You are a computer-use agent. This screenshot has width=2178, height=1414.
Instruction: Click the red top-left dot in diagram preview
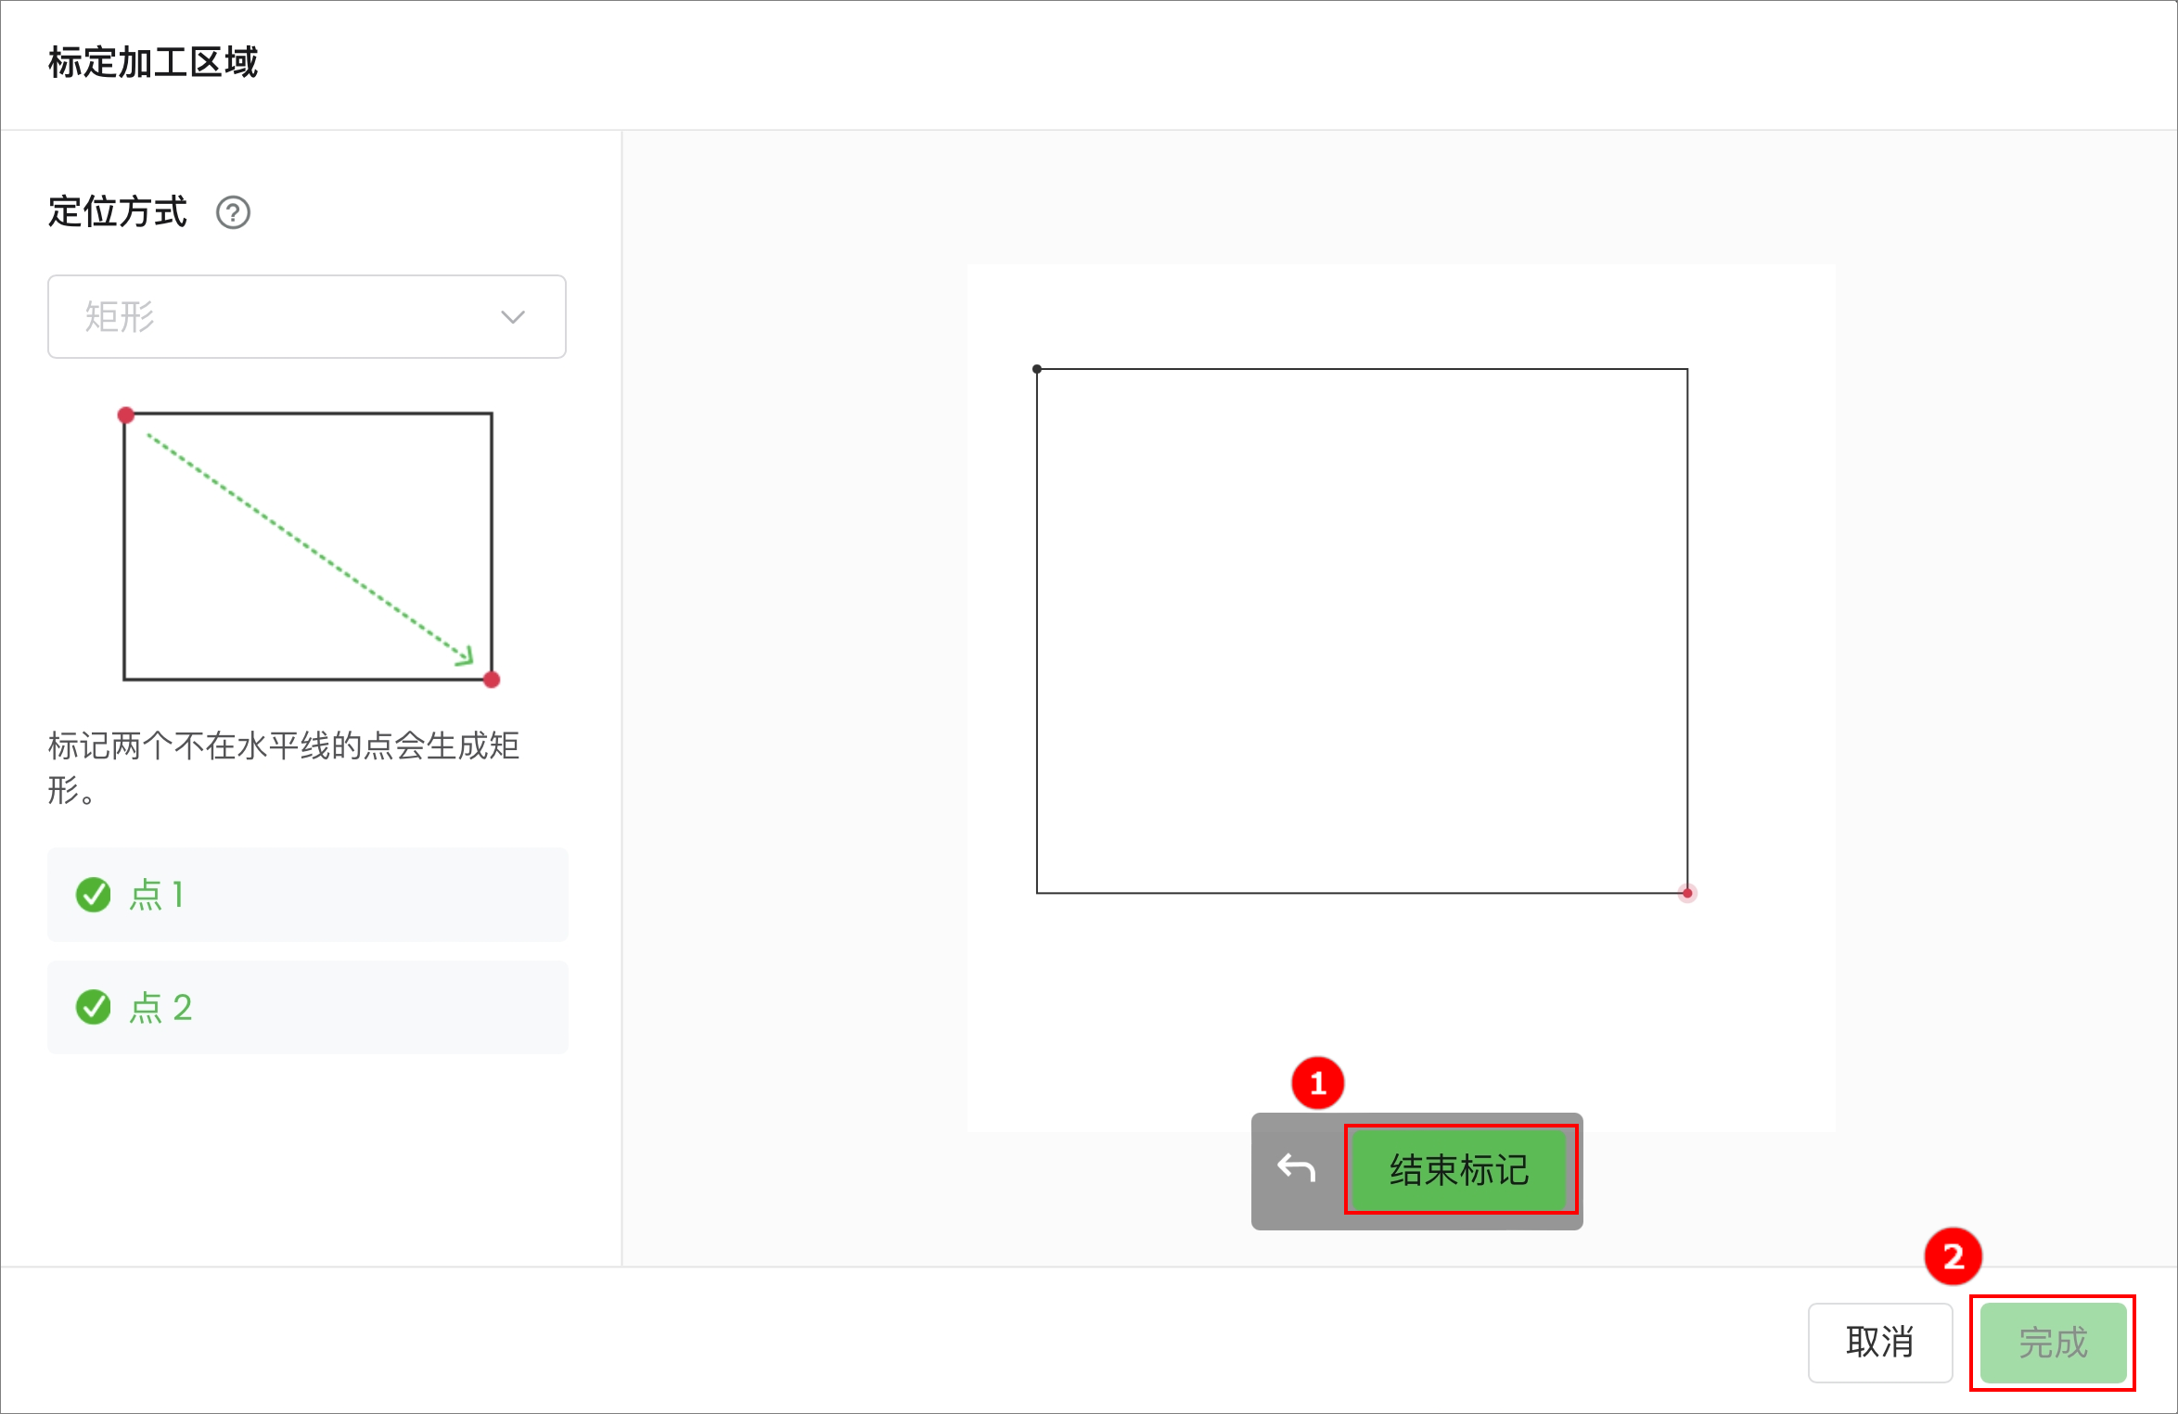126,414
